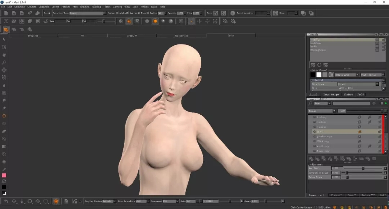Activate the orange basic lighting sphere icon
This screenshot has width=389, height=209.
155,21
